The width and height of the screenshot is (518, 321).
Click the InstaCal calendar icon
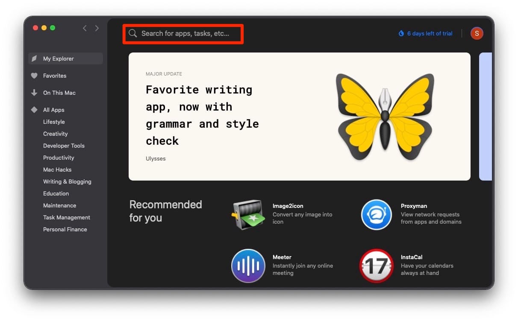point(377,266)
